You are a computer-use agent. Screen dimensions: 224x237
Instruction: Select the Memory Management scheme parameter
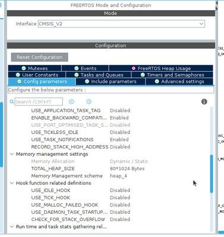[x=67, y=176]
